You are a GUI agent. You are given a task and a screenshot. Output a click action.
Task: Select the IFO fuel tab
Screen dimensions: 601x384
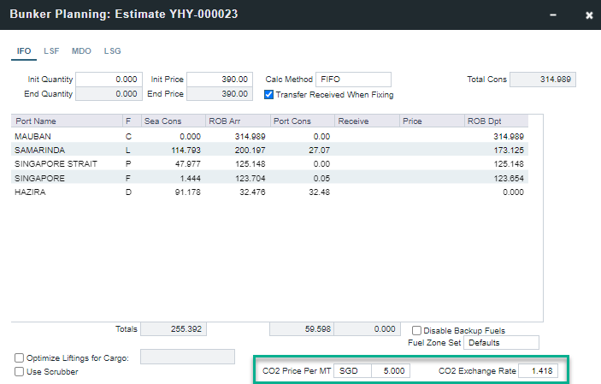[24, 51]
